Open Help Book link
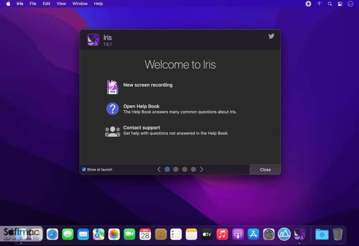This screenshot has width=359, height=246. pos(141,106)
